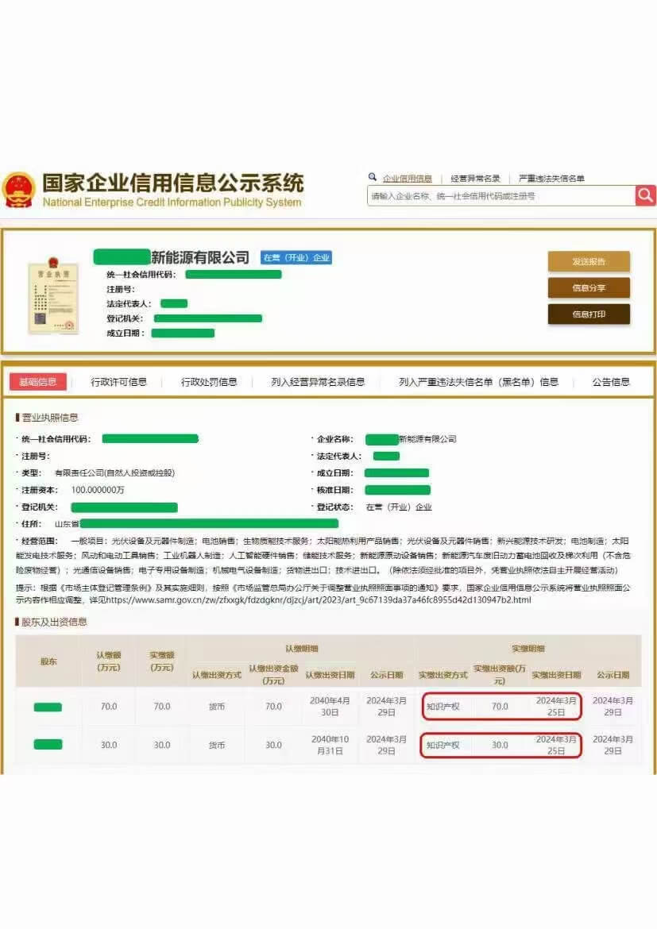Open the 列入经营异常名录信息 tab
The image size is (657, 929).
[318, 382]
